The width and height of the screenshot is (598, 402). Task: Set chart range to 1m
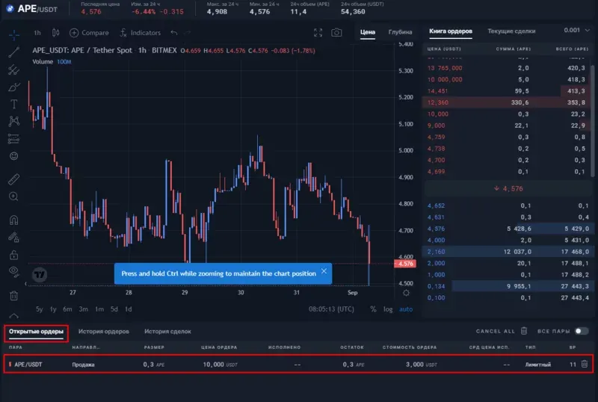[99, 309]
